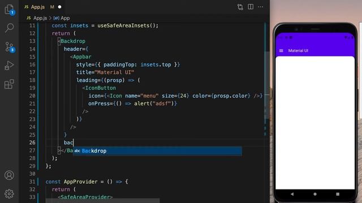This screenshot has width=362, height=203.
Task: Click prosp.color expression on line 20
Action: 230,96
